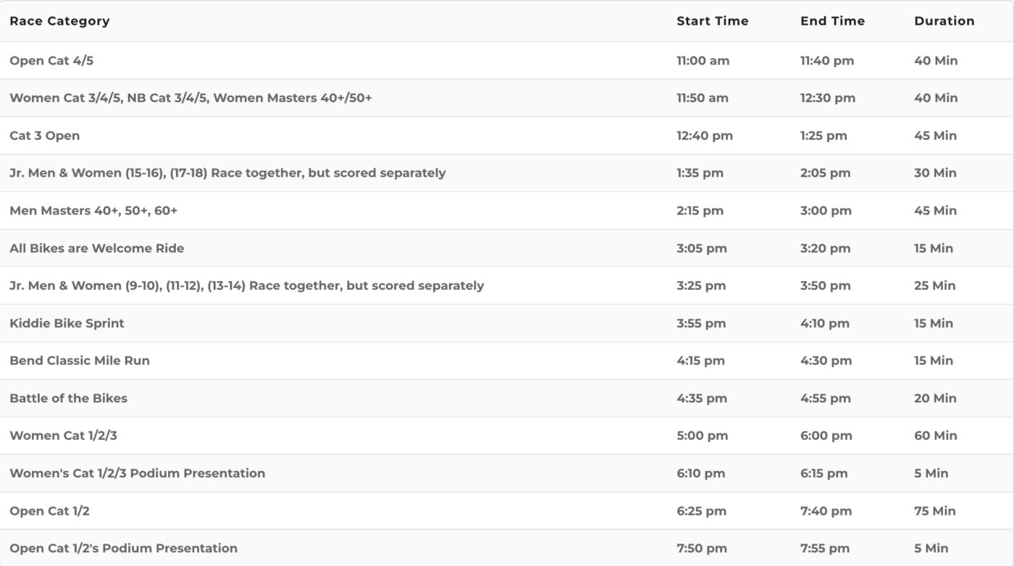This screenshot has width=1014, height=566.
Task: Click the Battle of the Bikes row
Action: click(68, 398)
